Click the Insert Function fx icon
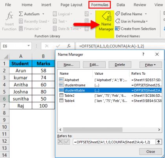 coord(9,16)
